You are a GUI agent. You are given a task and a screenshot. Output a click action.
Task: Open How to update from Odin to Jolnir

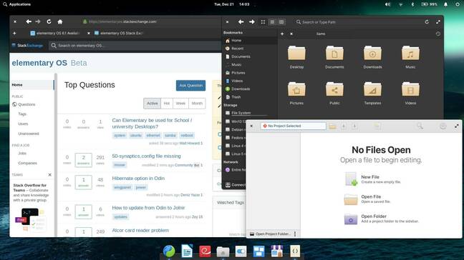click(x=148, y=208)
